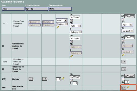Click the pencil icon in the last column of row 82
The image size is (137, 91).
123,55
